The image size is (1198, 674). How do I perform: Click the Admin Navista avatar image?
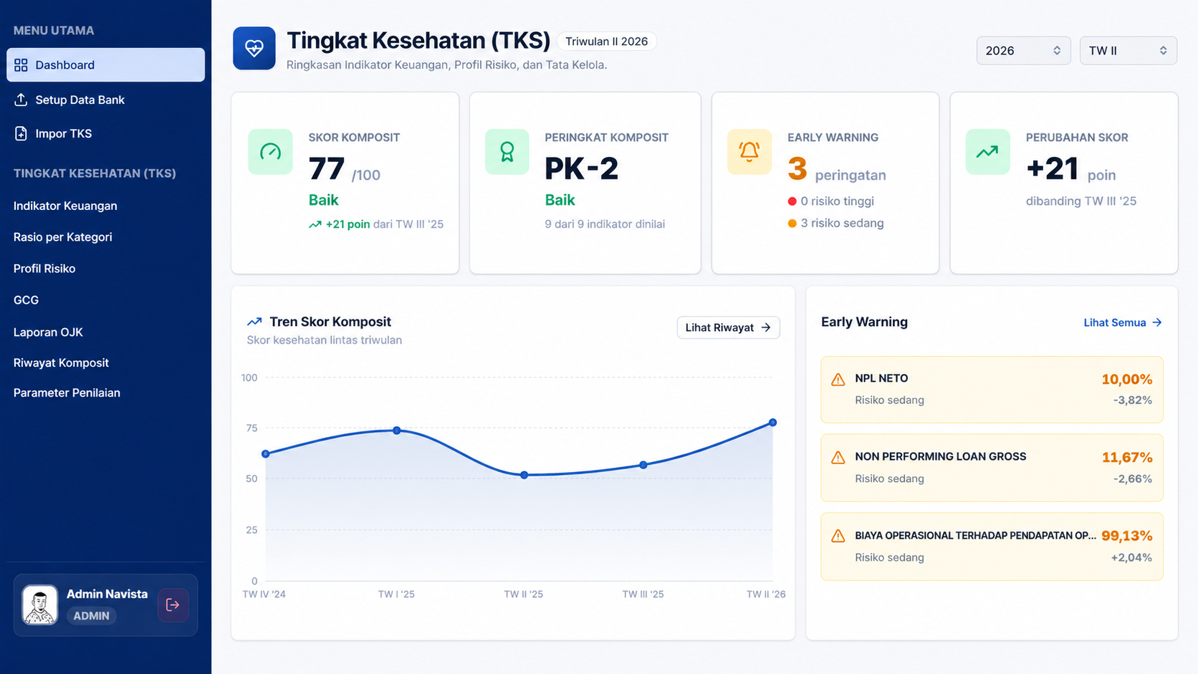pos(40,605)
